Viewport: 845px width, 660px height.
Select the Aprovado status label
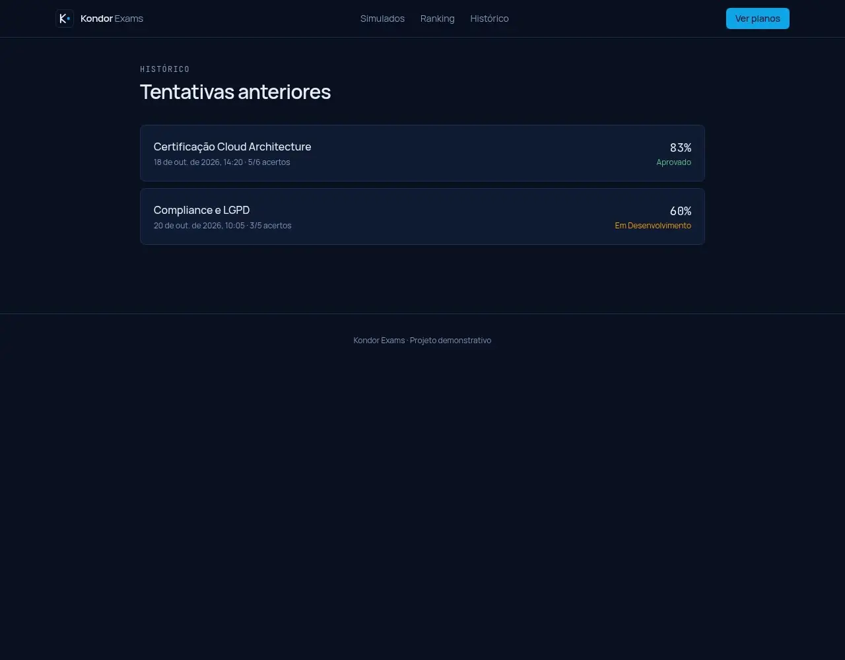point(674,162)
